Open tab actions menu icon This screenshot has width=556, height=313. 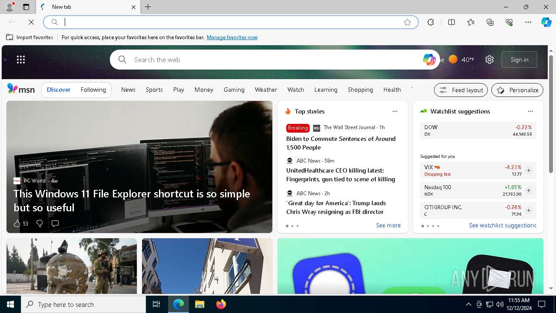(26, 7)
